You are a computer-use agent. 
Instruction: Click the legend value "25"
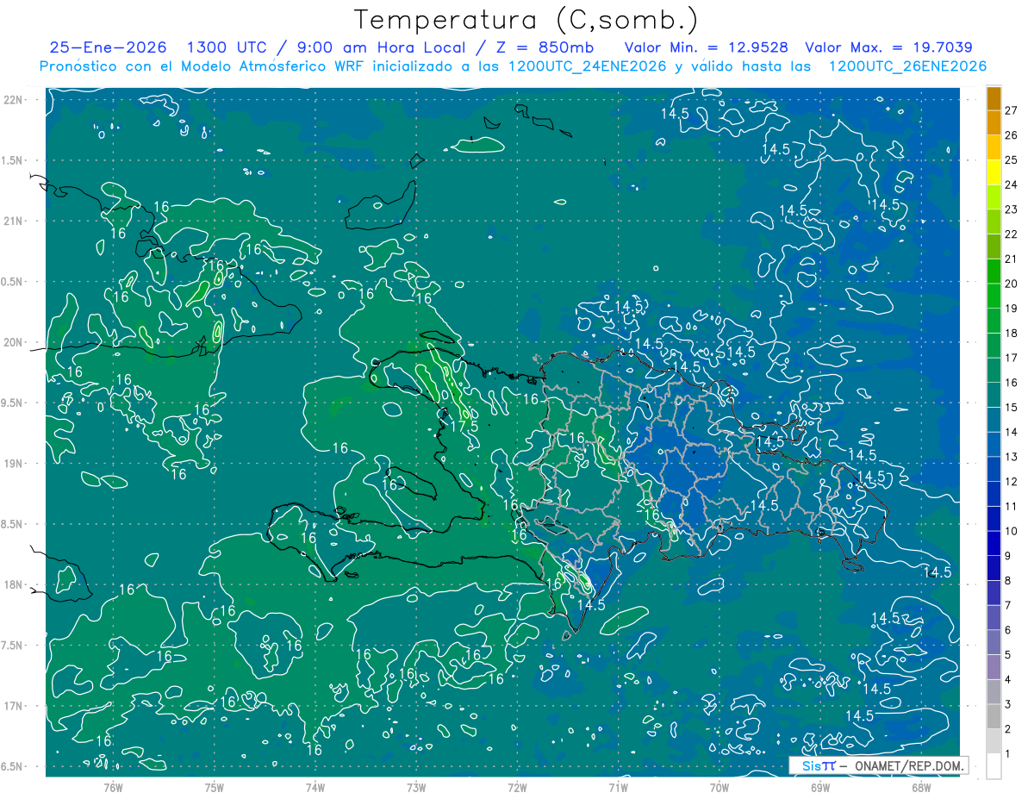[x=1012, y=159]
